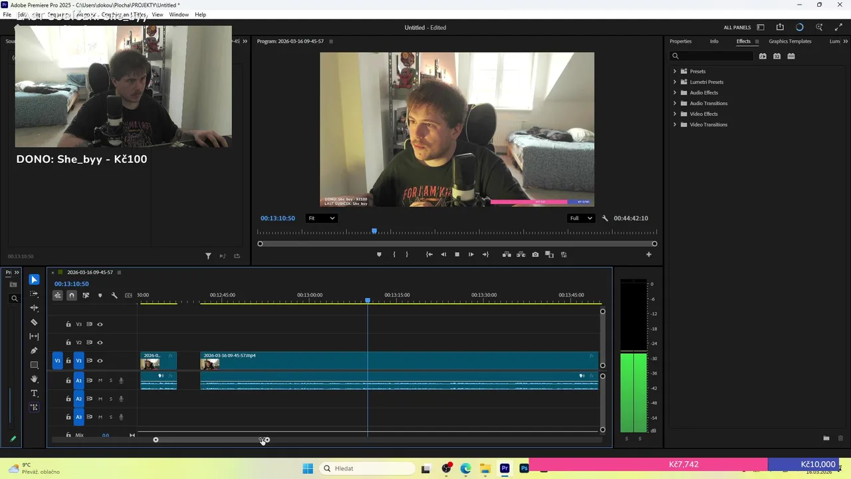Select the Rectangle tool
The width and height of the screenshot is (851, 479).
(34, 365)
